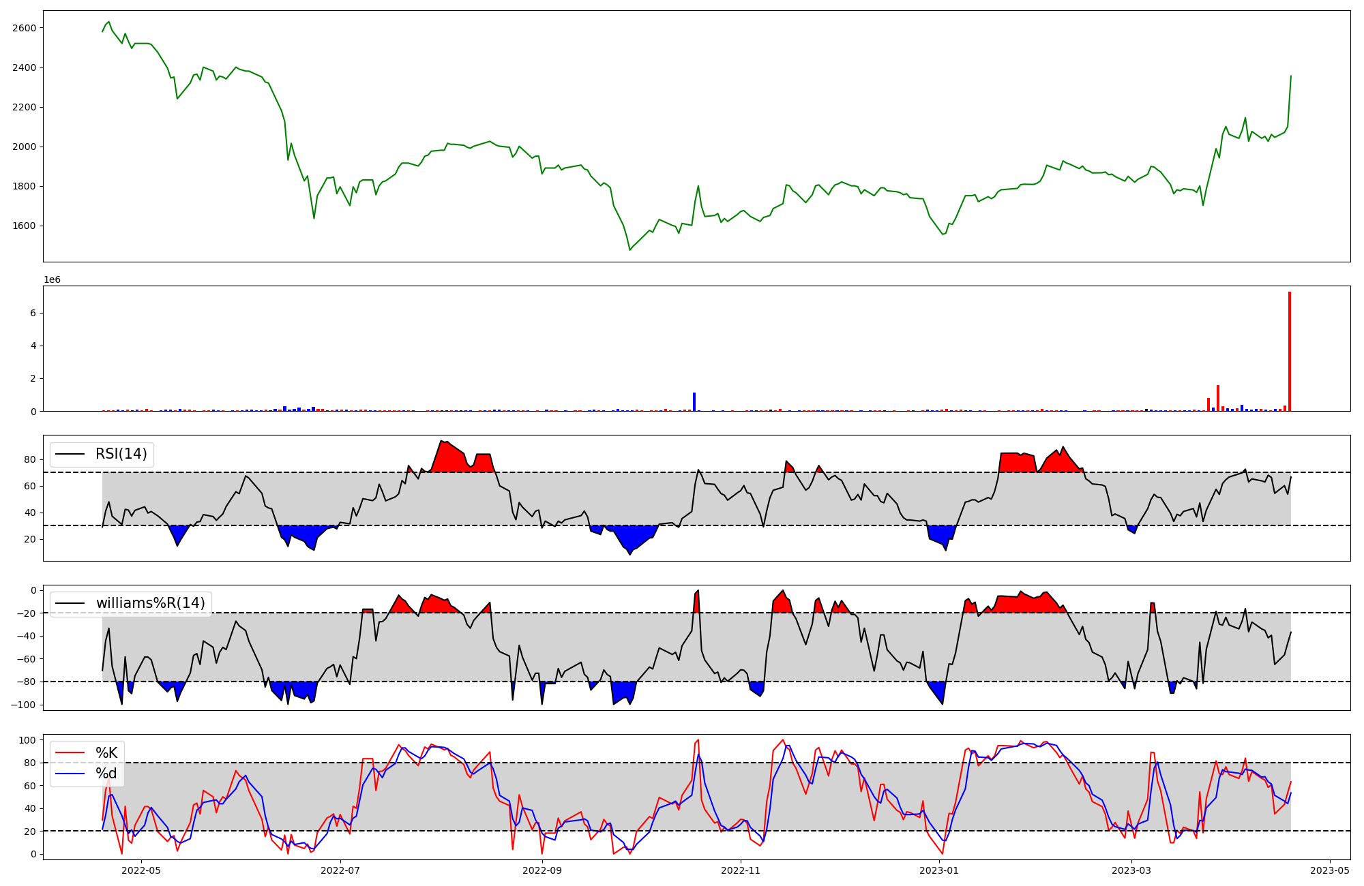Click the tall blue volume spike bar
This screenshot has width=1364, height=886.
pyautogui.click(x=694, y=402)
